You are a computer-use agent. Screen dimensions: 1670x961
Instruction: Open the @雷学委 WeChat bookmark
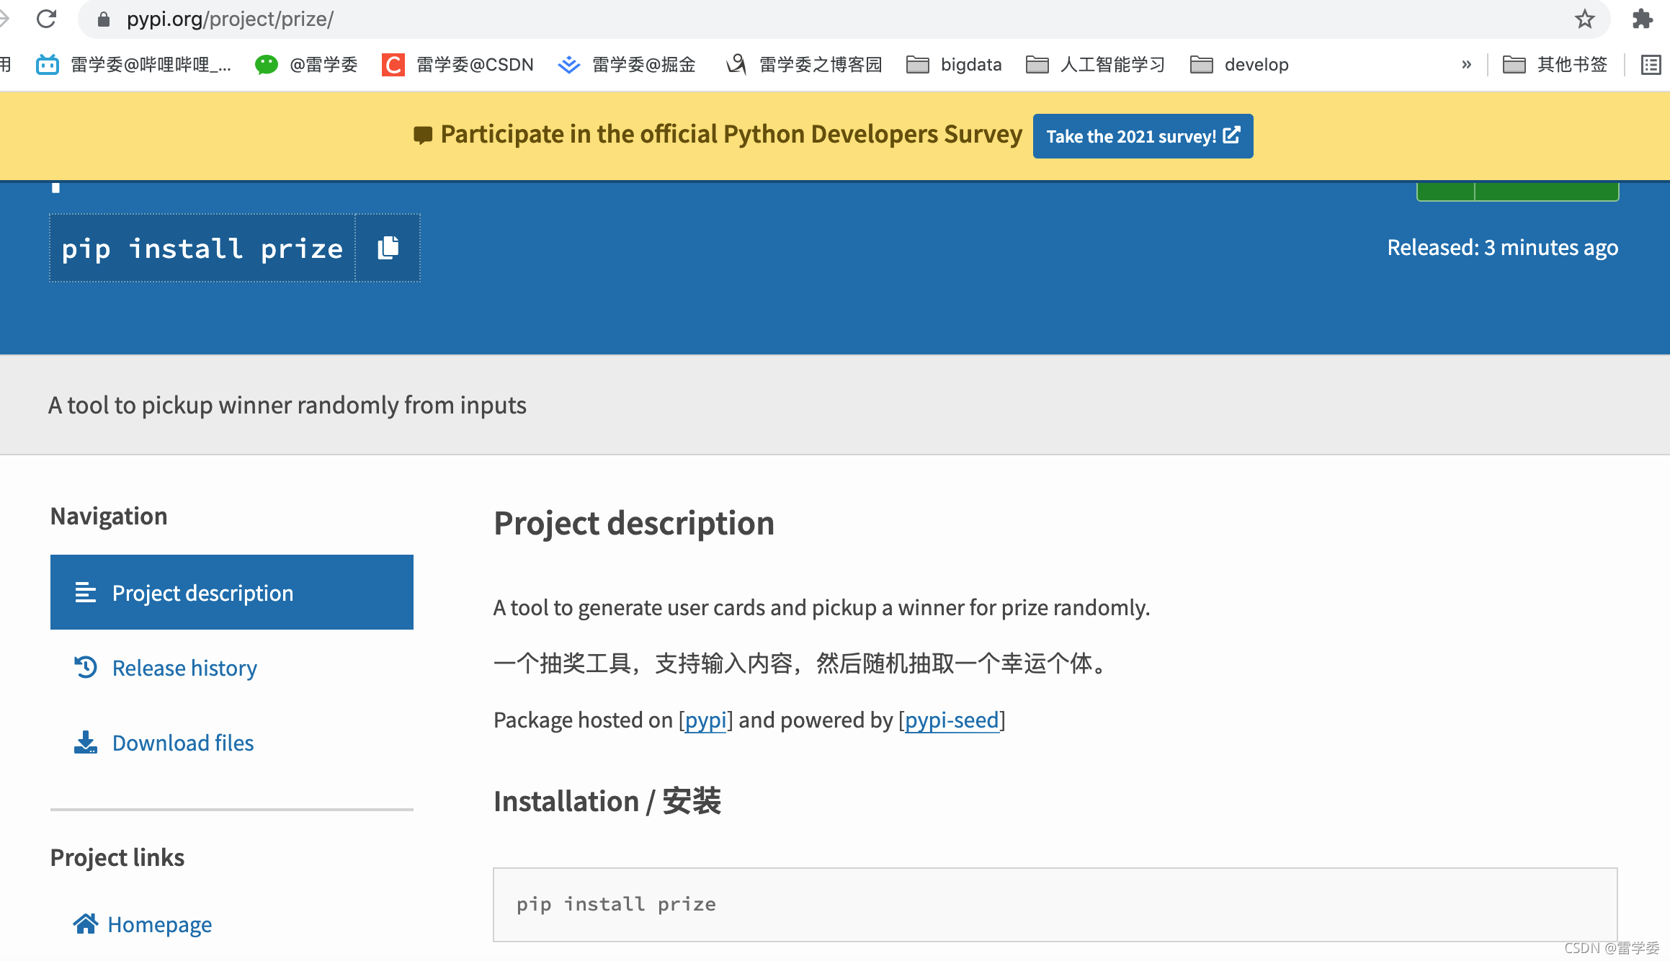coord(307,65)
